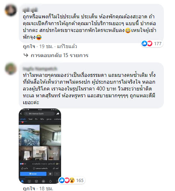View edit history via แก้ไขแล้ว
This screenshot has width=175, height=191.
(67, 47)
